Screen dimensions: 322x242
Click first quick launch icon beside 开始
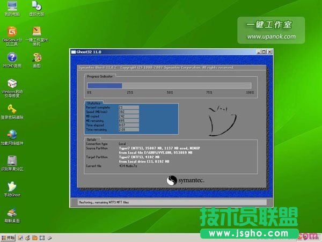[20, 238]
